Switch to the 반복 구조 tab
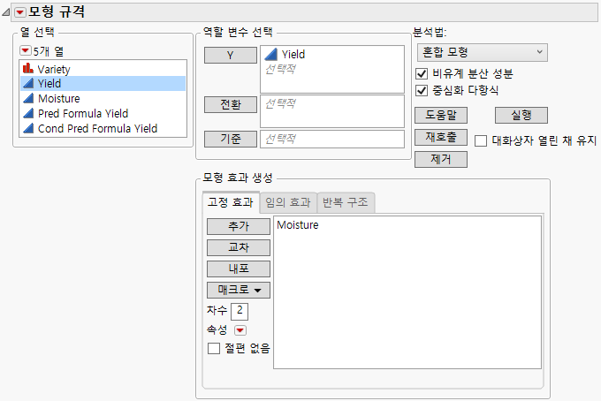Screen dimensions: 601x401 346,202
